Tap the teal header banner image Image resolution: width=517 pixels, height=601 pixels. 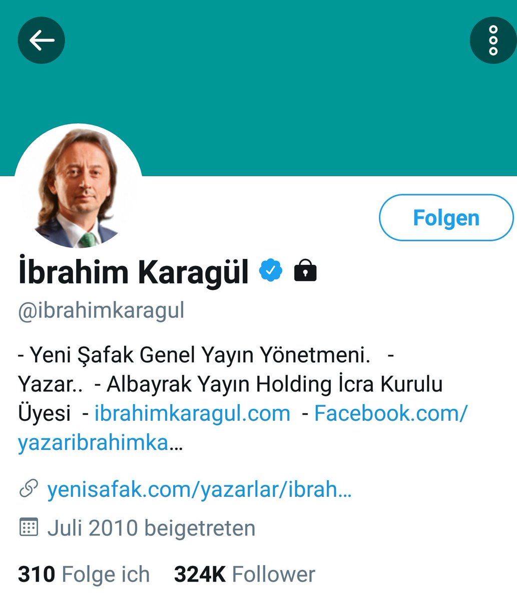pos(258,88)
